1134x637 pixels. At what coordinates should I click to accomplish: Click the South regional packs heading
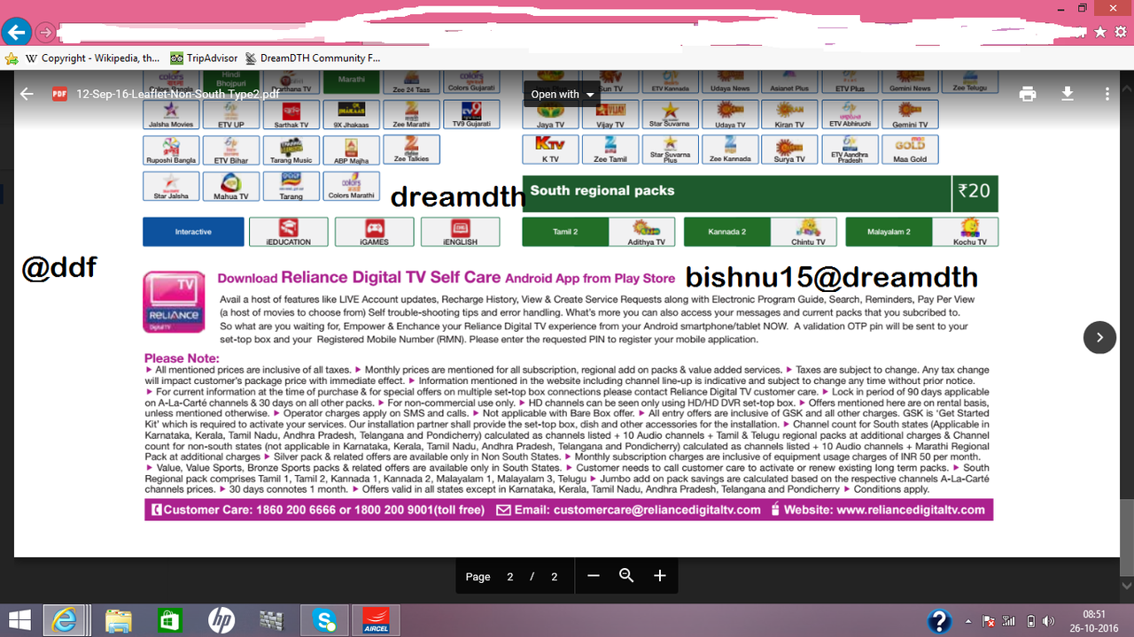click(602, 190)
